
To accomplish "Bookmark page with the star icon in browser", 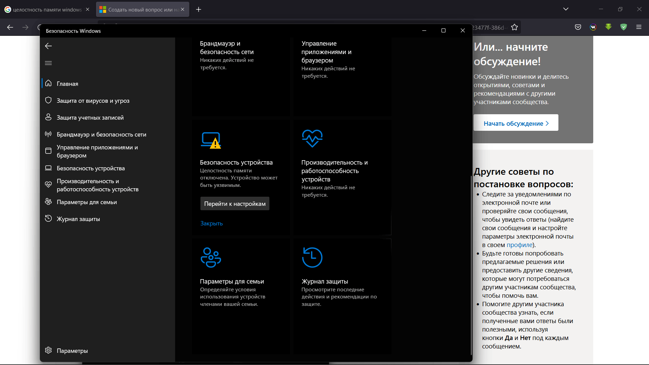I will tap(514, 27).
